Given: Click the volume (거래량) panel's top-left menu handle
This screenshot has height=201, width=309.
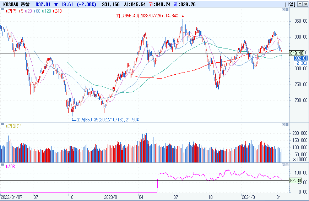Looking at the screenshot, I should 2,124.
